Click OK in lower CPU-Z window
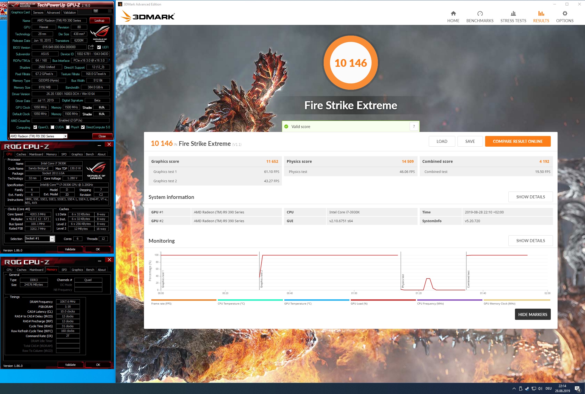585x394 pixels. 98,365
